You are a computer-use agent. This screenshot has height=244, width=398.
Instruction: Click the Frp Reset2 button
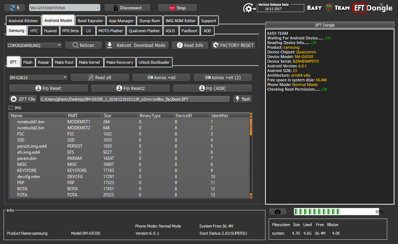130,88
